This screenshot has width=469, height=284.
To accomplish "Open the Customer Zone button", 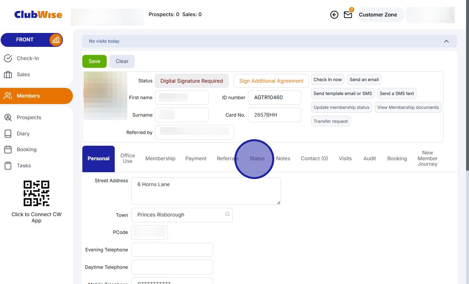I will [381, 15].
